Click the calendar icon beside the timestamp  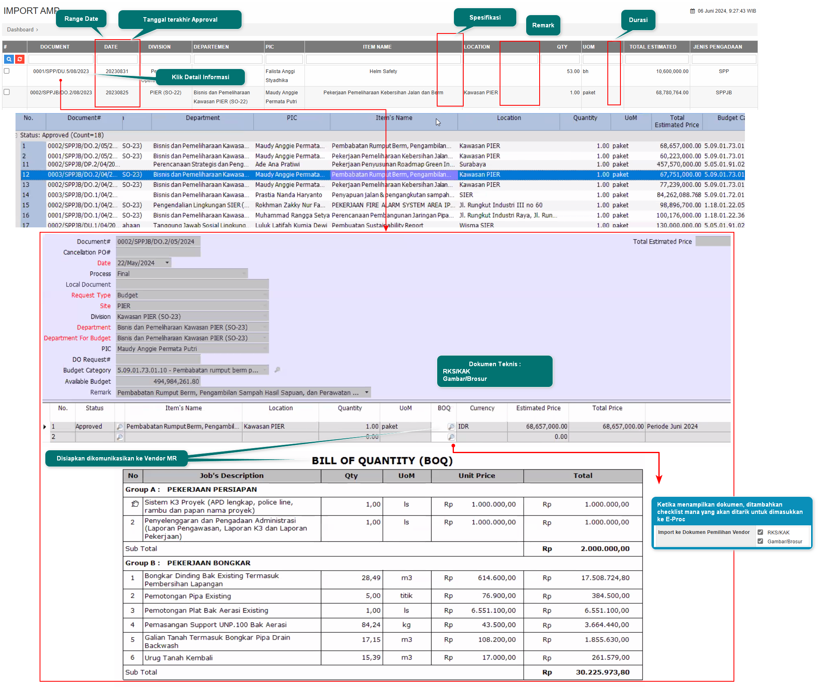point(692,11)
